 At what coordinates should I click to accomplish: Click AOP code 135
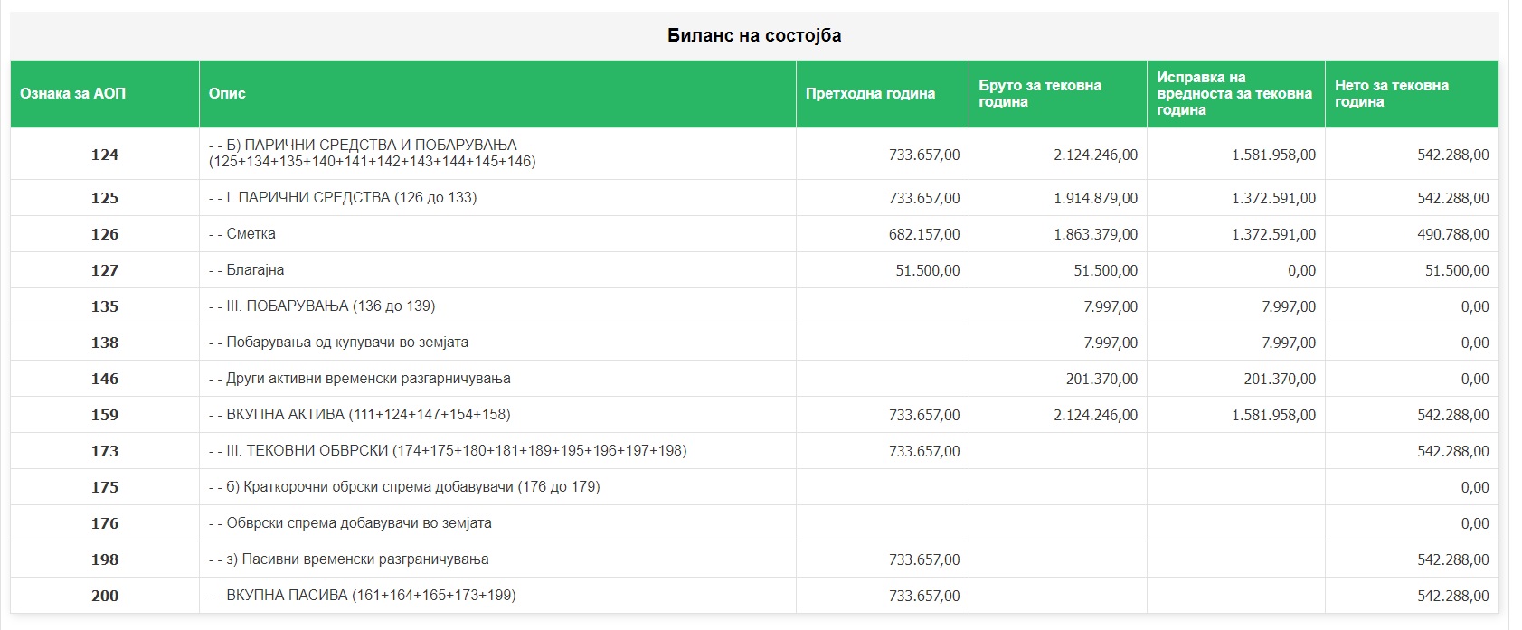coord(105,306)
